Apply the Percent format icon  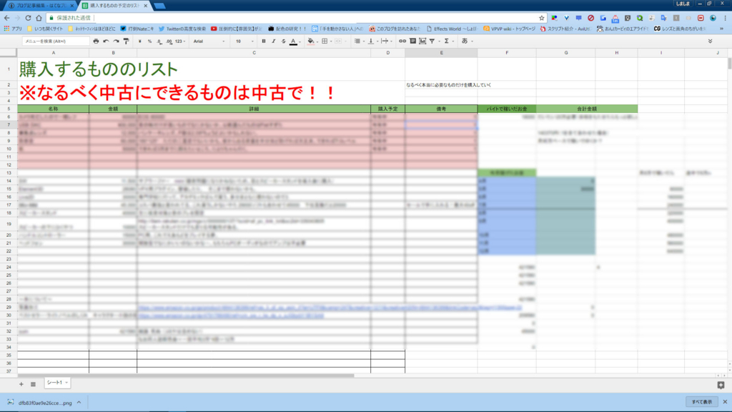pos(150,42)
